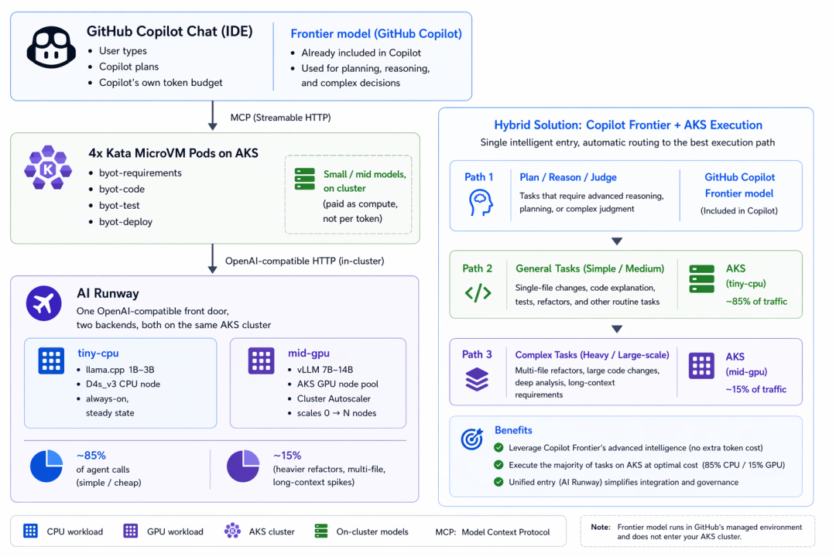
Task: Click the byot-requirements list item
Action: (140, 173)
